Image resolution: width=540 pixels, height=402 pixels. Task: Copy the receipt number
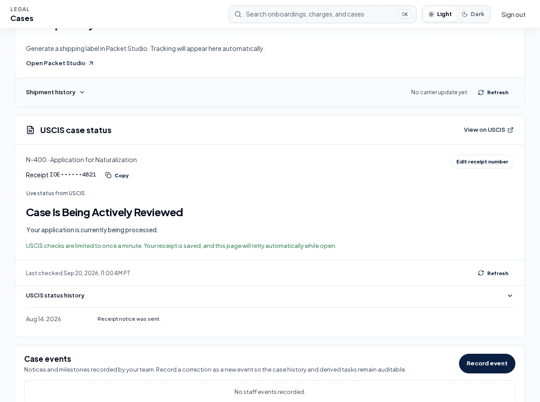point(117,175)
